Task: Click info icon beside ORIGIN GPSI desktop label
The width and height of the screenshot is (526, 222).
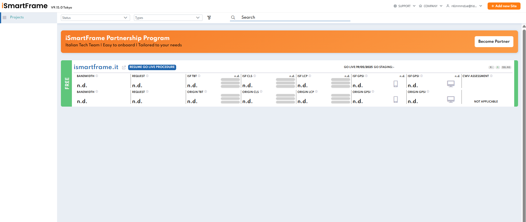Action: click(x=428, y=92)
